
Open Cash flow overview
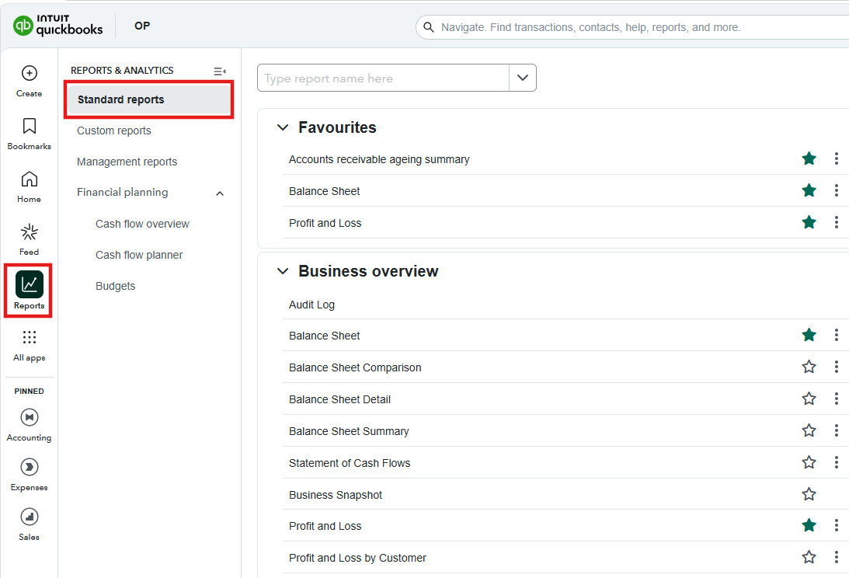click(142, 224)
